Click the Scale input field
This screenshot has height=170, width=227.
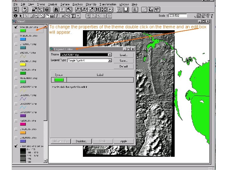coord(178,15)
